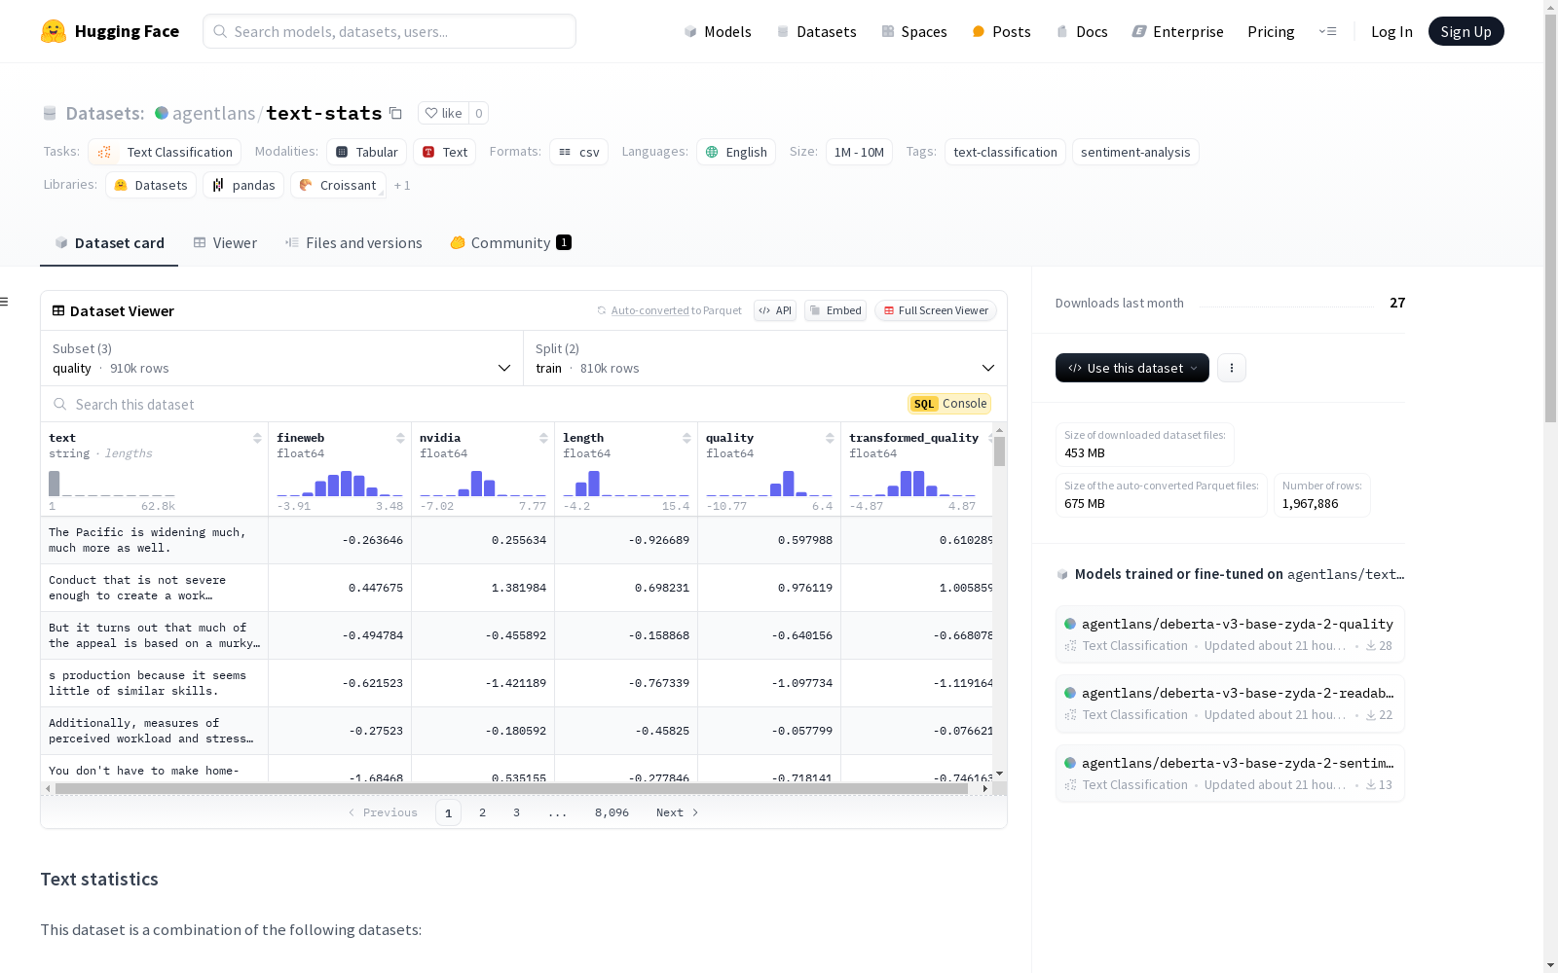This screenshot has width=1558, height=973.
Task: Click the English language tag
Action: 736,152
